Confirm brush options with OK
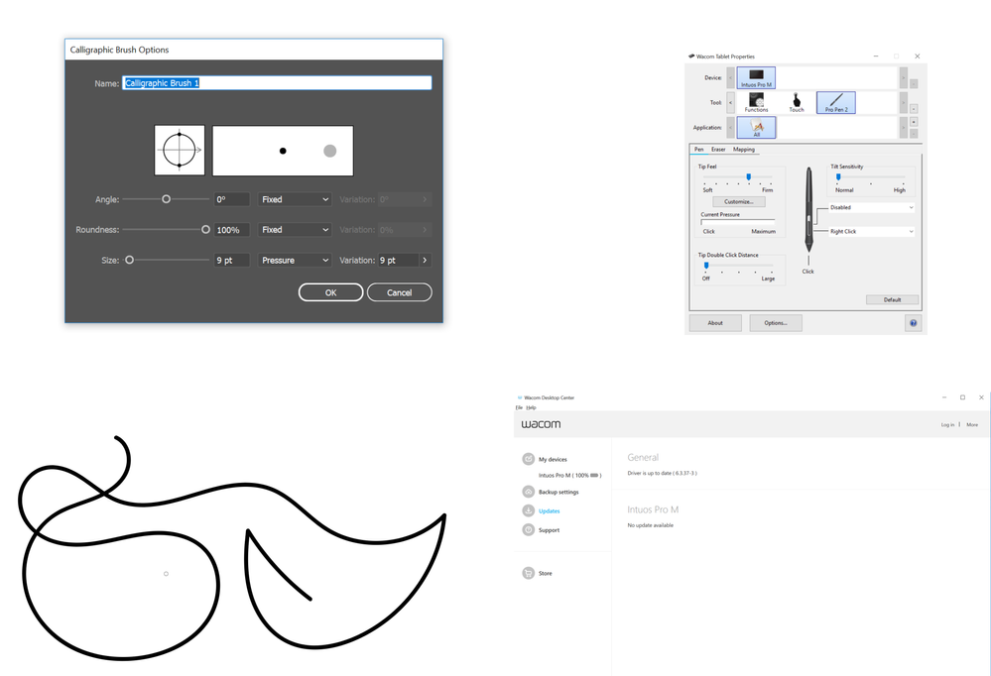 330,292
